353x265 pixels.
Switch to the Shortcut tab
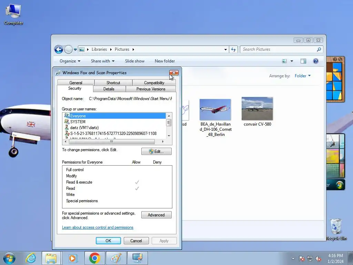click(x=113, y=83)
